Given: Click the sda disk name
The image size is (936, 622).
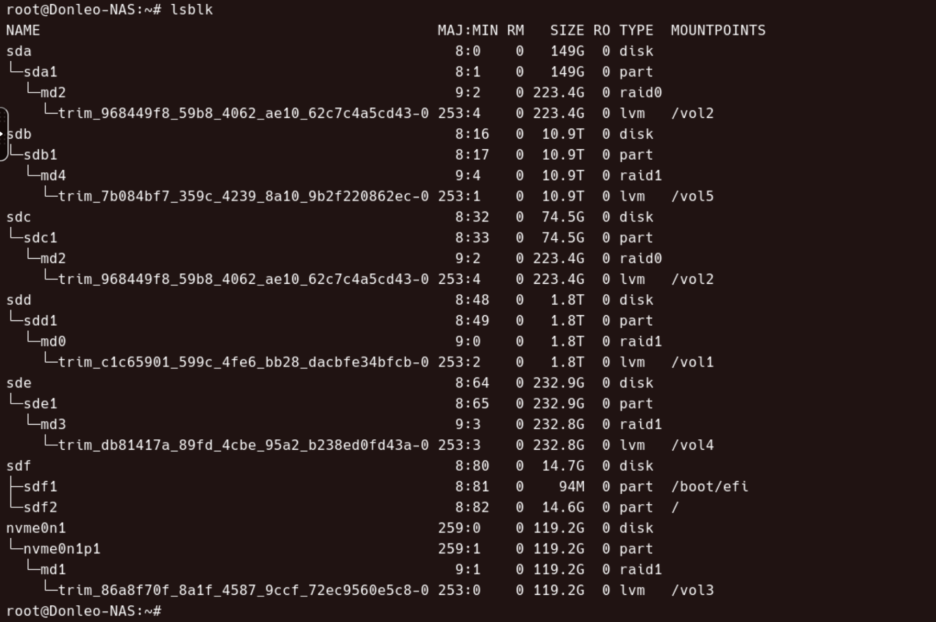Looking at the screenshot, I should pyautogui.click(x=19, y=51).
